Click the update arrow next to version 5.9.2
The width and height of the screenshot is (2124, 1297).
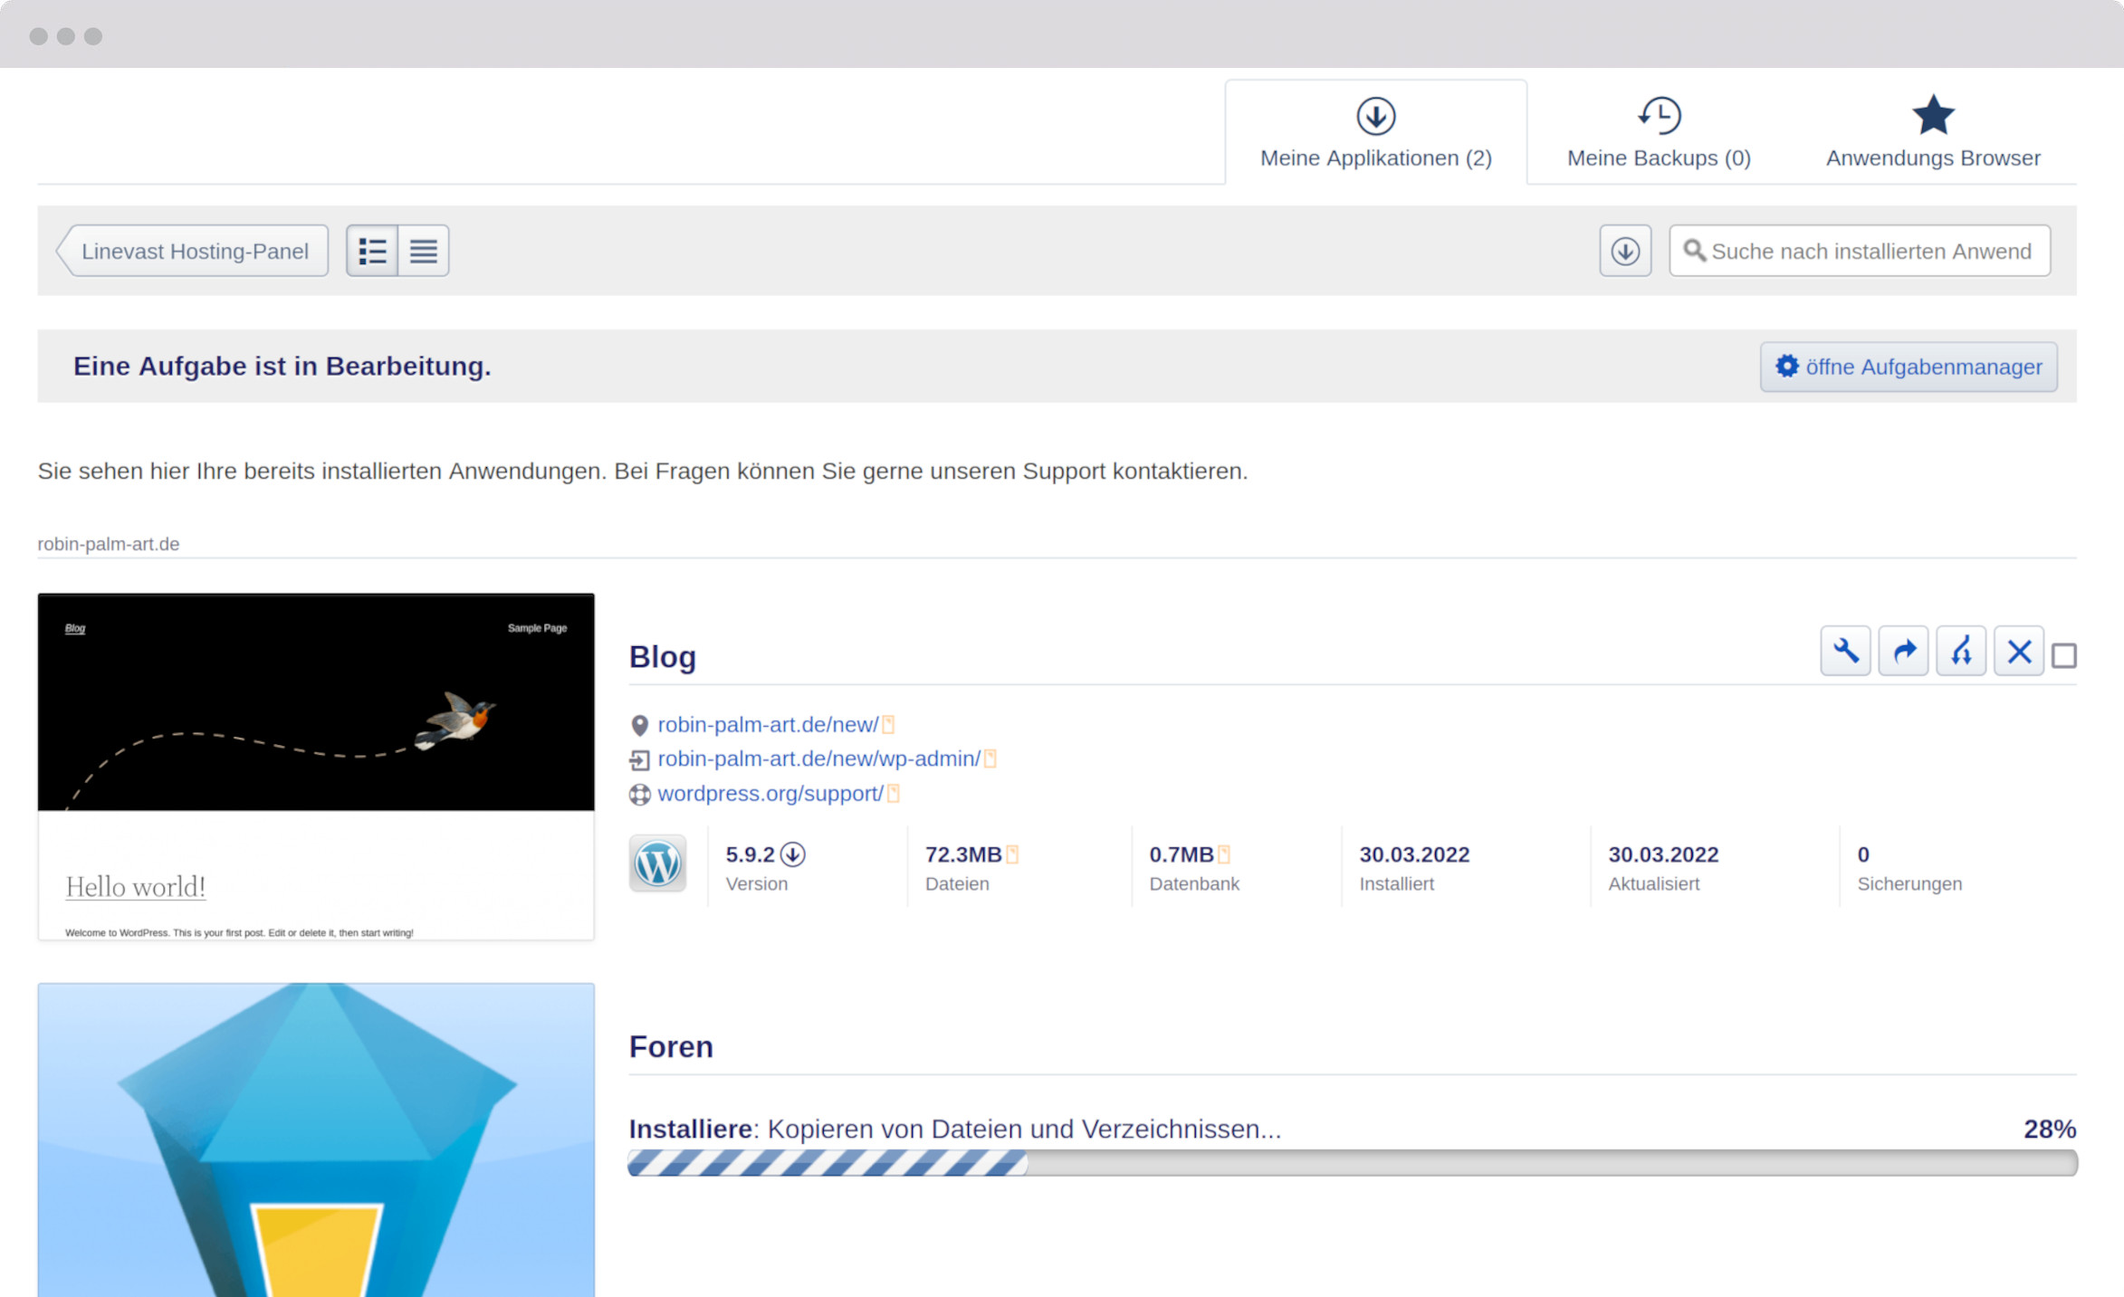point(793,854)
